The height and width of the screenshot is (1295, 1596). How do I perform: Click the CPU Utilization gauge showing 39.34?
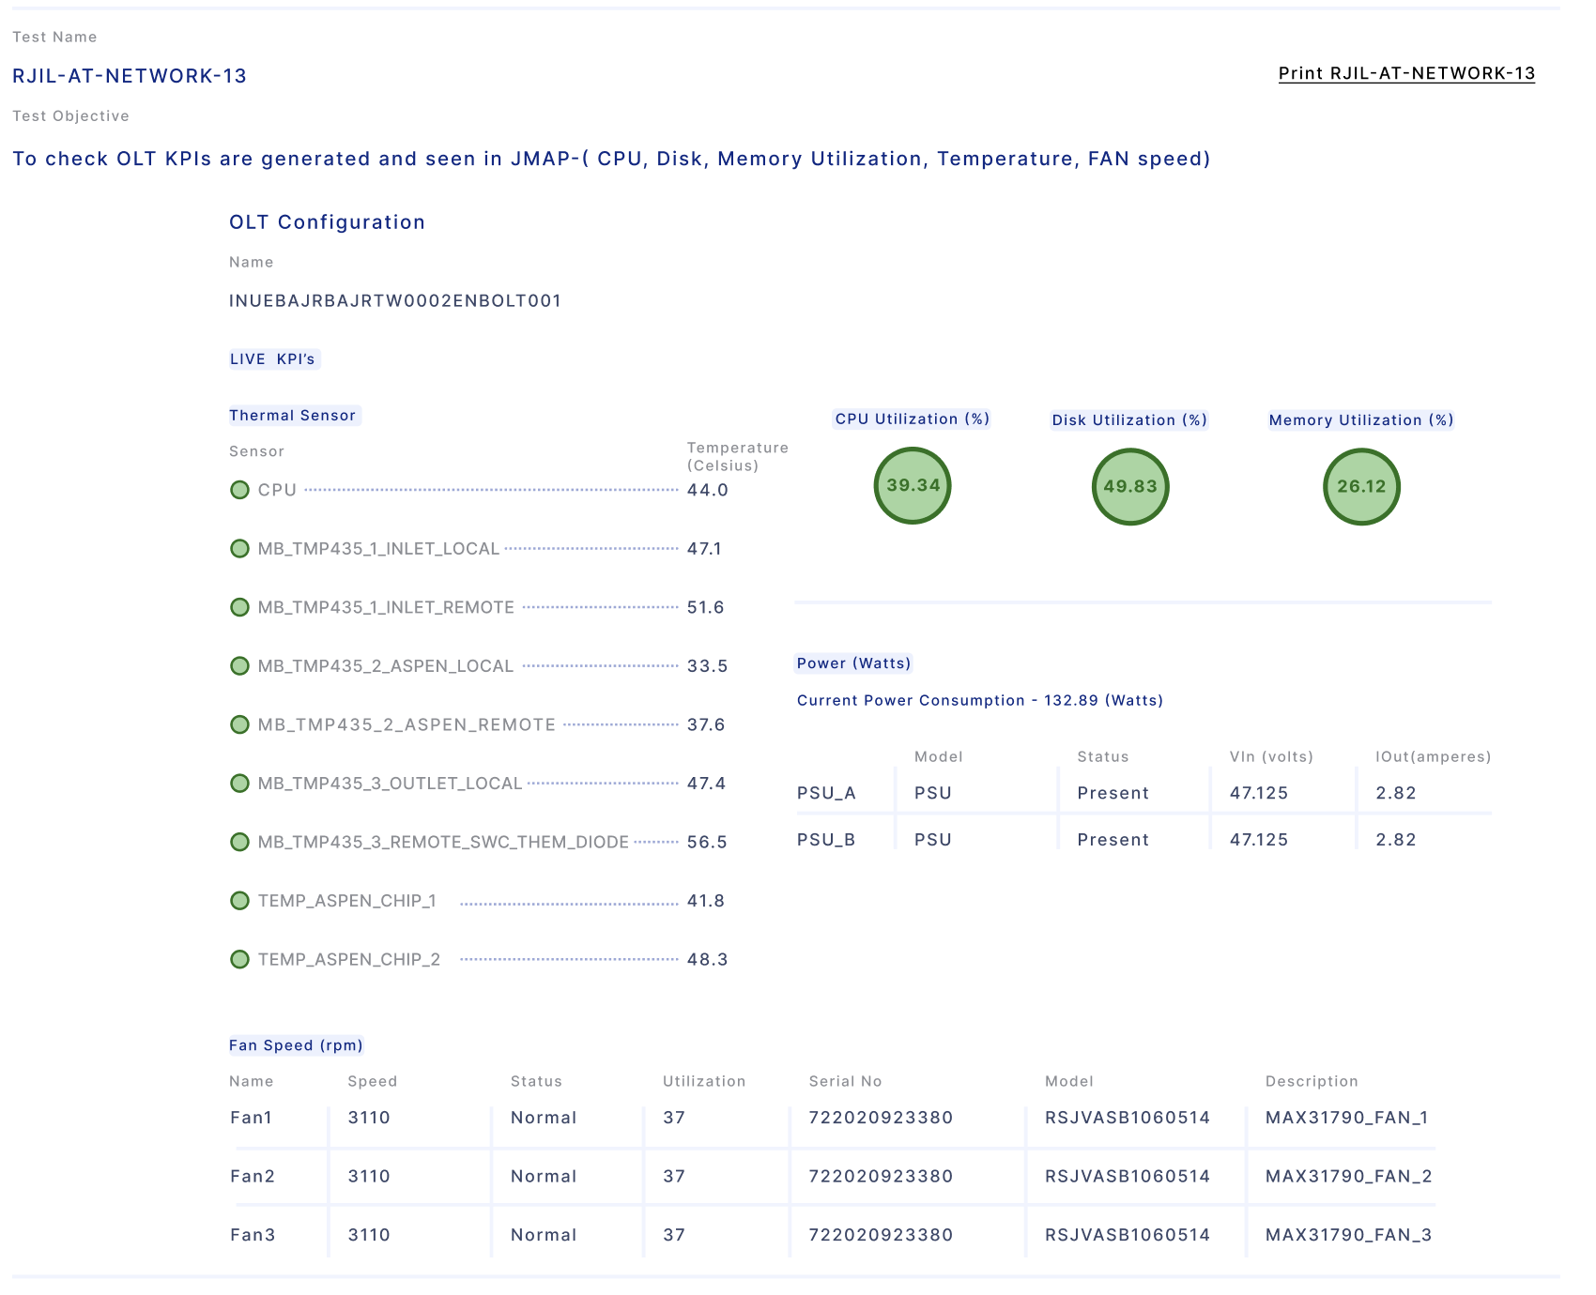[912, 486]
